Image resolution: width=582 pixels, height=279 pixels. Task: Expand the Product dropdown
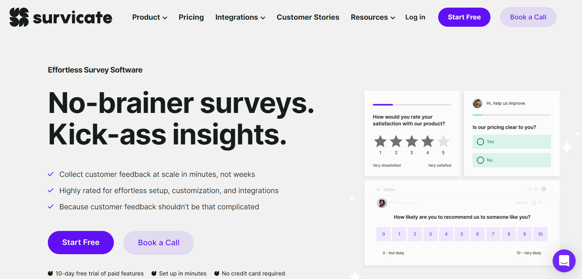point(149,17)
